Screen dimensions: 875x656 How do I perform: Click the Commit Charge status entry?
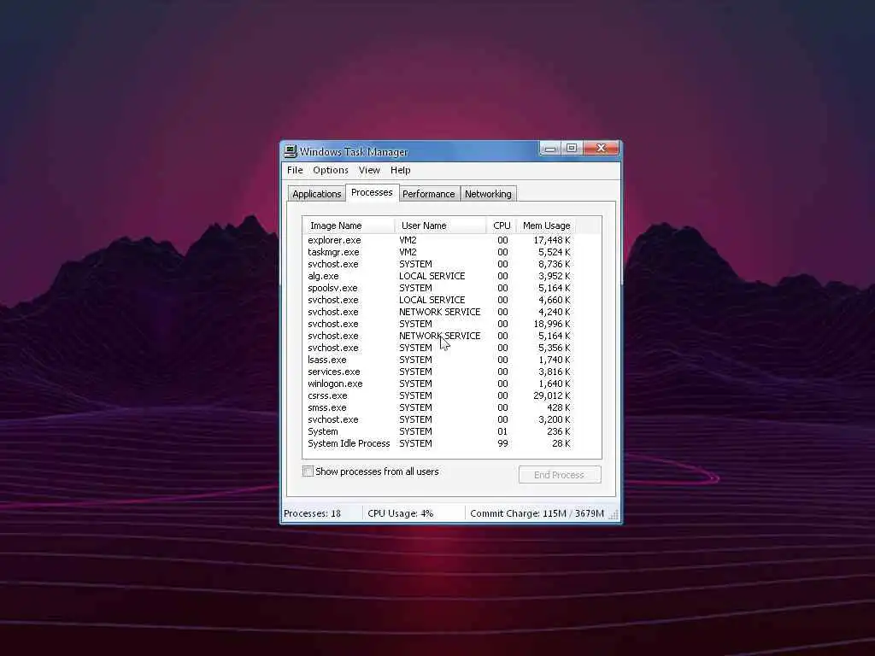[537, 513]
